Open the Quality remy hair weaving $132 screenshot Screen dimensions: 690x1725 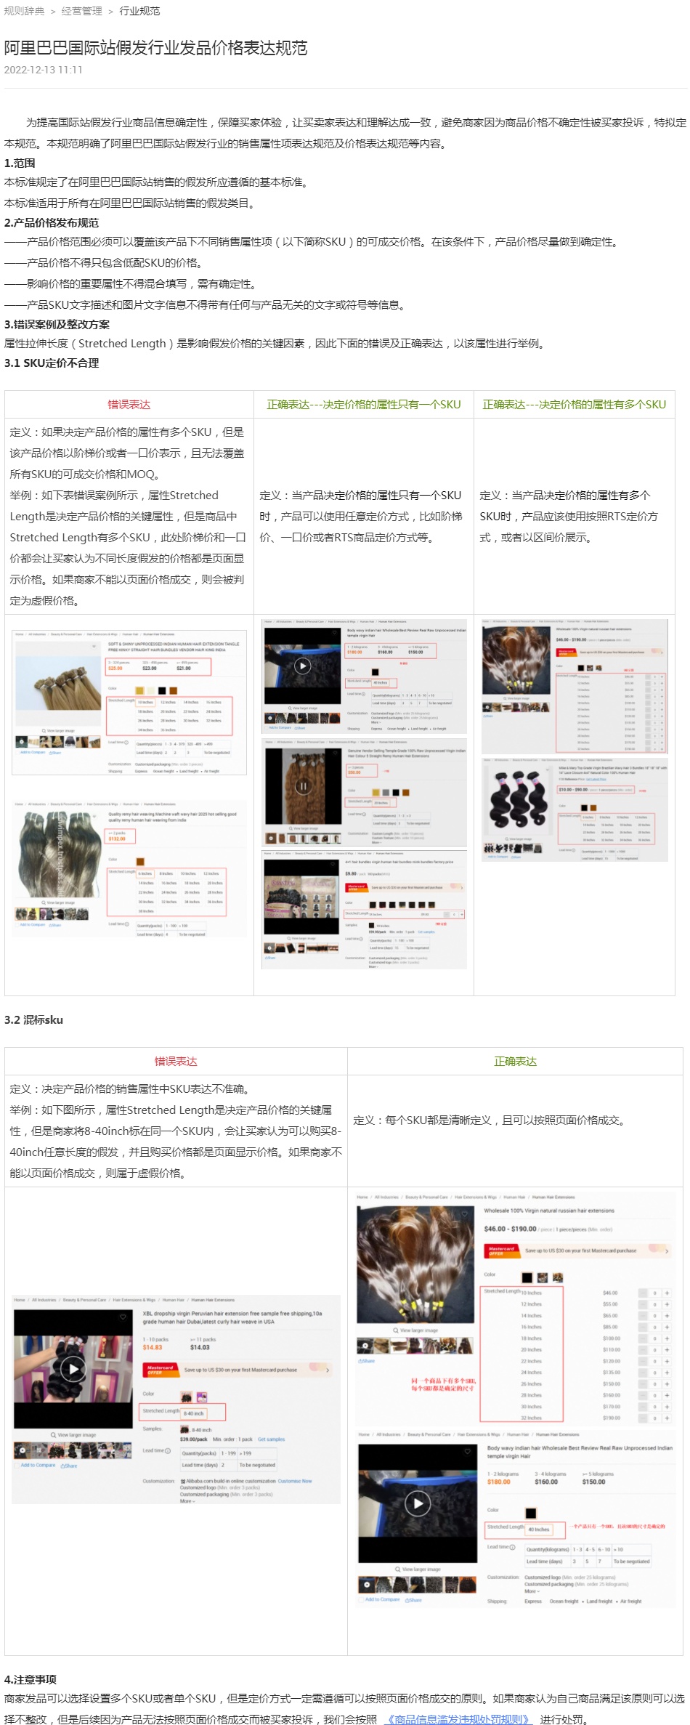pyautogui.click(x=130, y=868)
